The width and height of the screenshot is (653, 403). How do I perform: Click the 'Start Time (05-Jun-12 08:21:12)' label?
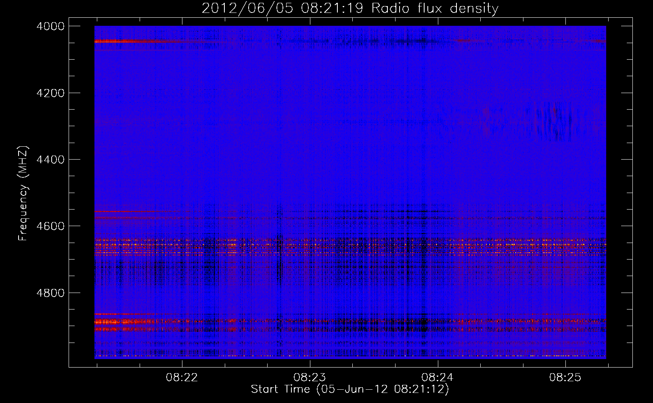tap(350, 389)
